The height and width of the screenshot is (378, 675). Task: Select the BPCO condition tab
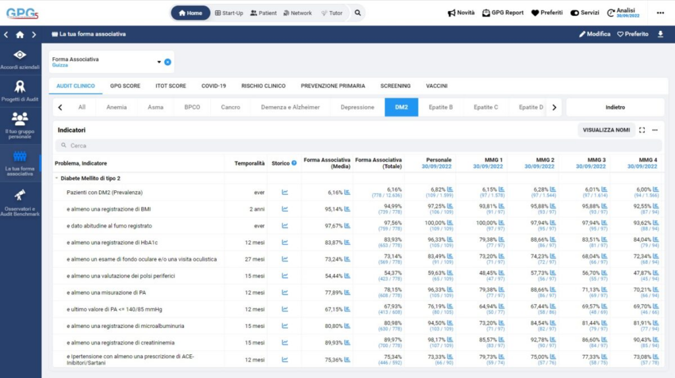[x=192, y=107]
